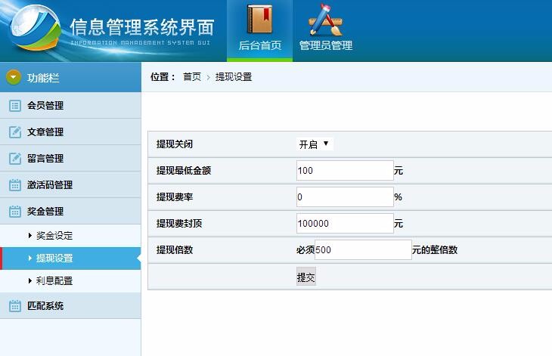Viewport: 552px width, 356px height.
Task: Click the 提交 submit button
Action: pos(306,277)
